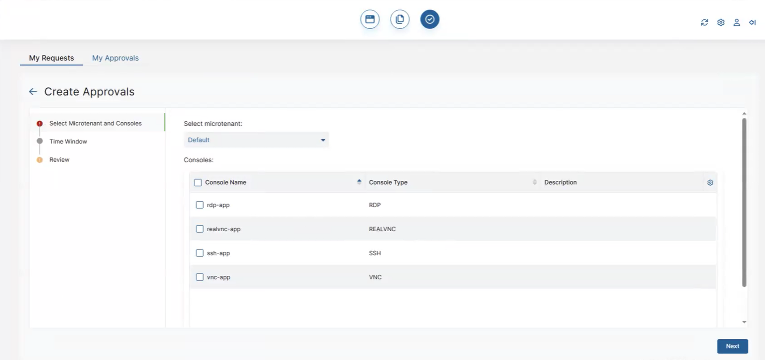This screenshot has height=360, width=765.
Task: Click the refresh icon in top right
Action: [x=704, y=23]
